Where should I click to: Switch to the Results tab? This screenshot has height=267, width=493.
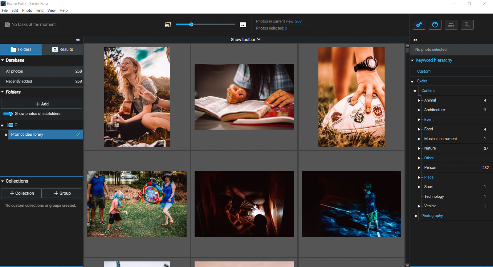click(x=63, y=50)
